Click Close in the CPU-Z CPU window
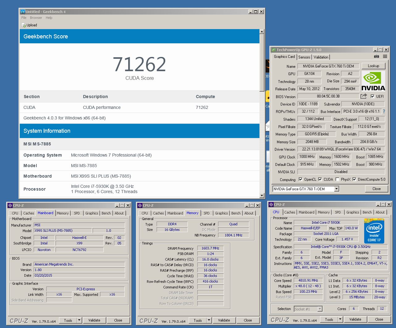 pyautogui.click(x=379, y=319)
